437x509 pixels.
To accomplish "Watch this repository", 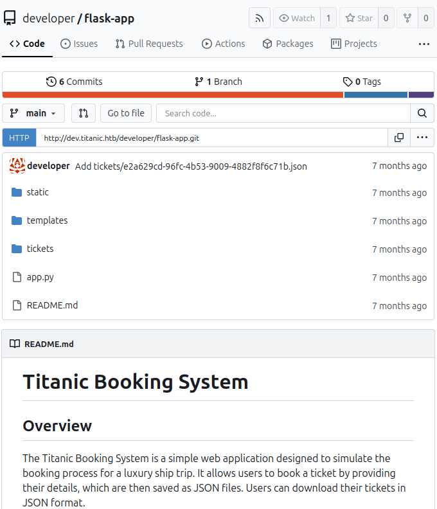I will click(297, 18).
